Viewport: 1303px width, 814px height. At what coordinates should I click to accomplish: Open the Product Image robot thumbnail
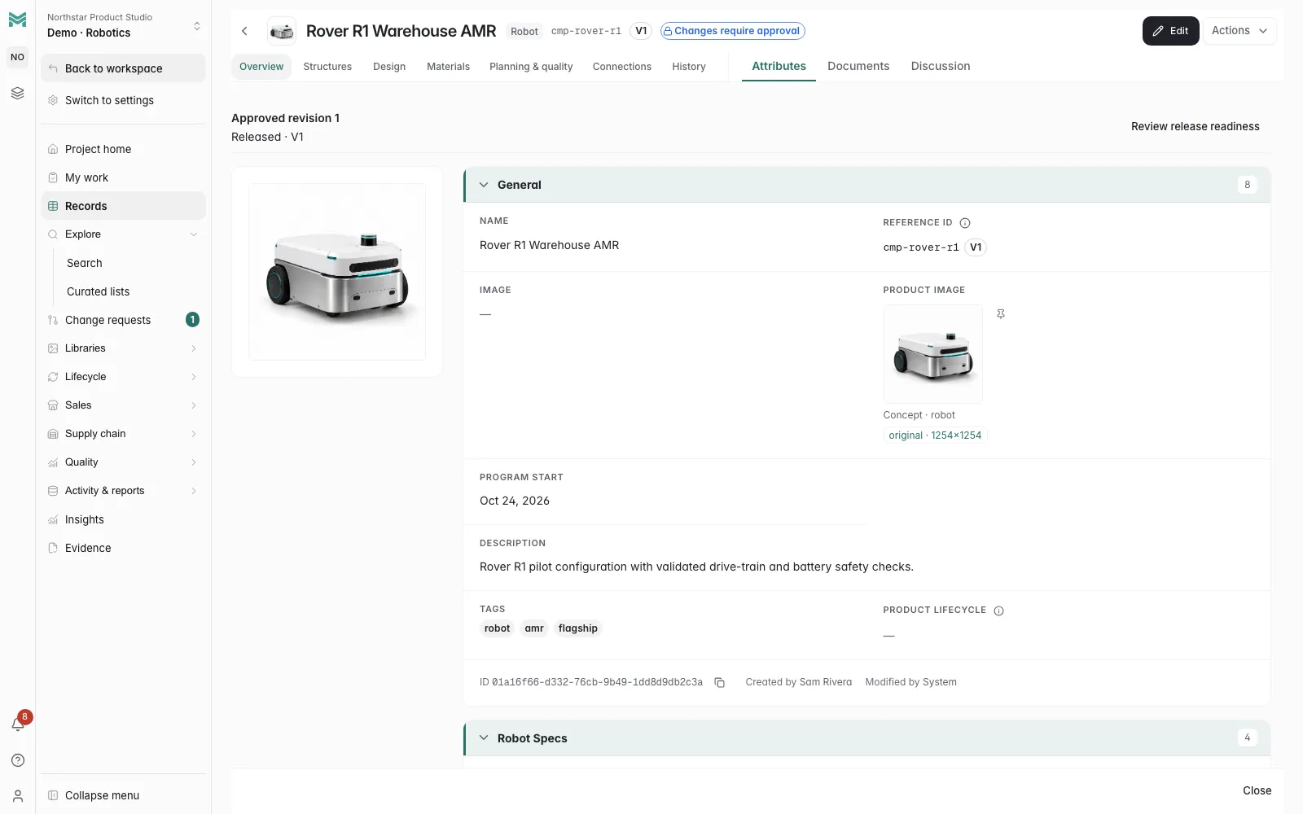pyautogui.click(x=933, y=354)
